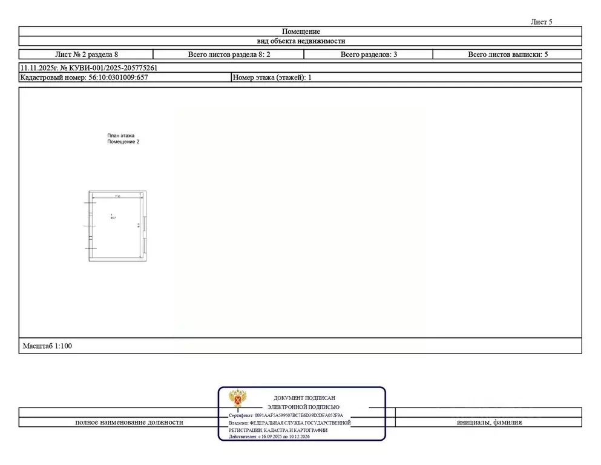Click the 'инициалы, фамилия' caption
The height and width of the screenshot is (465, 601).
[489, 422]
